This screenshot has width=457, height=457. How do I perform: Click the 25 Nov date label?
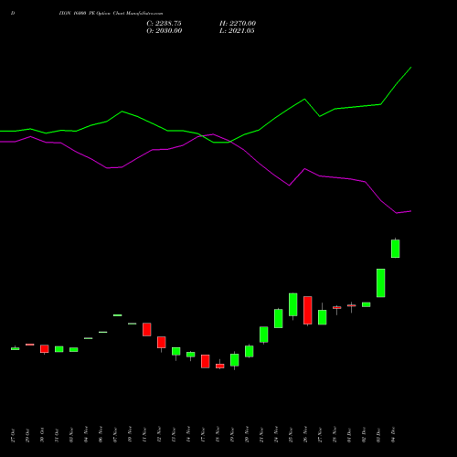tap(291, 435)
